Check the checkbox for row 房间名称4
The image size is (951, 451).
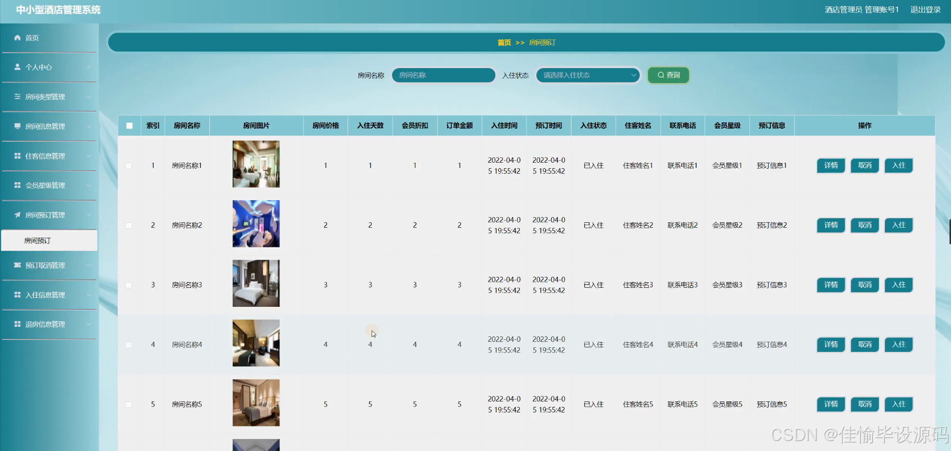[x=129, y=345]
